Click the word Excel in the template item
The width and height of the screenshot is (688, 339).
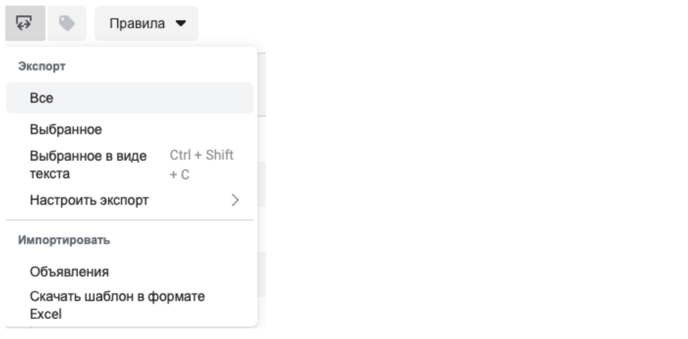pyautogui.click(x=46, y=314)
